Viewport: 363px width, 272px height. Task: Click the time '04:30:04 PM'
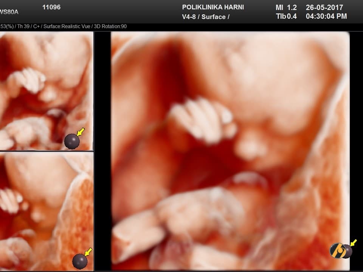(326, 16)
